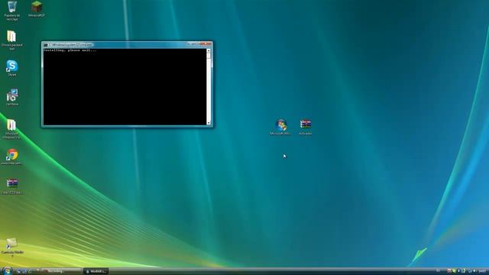Open the cmd.exe window system menu icon
The width and height of the screenshot is (489, 275).
pyautogui.click(x=46, y=45)
